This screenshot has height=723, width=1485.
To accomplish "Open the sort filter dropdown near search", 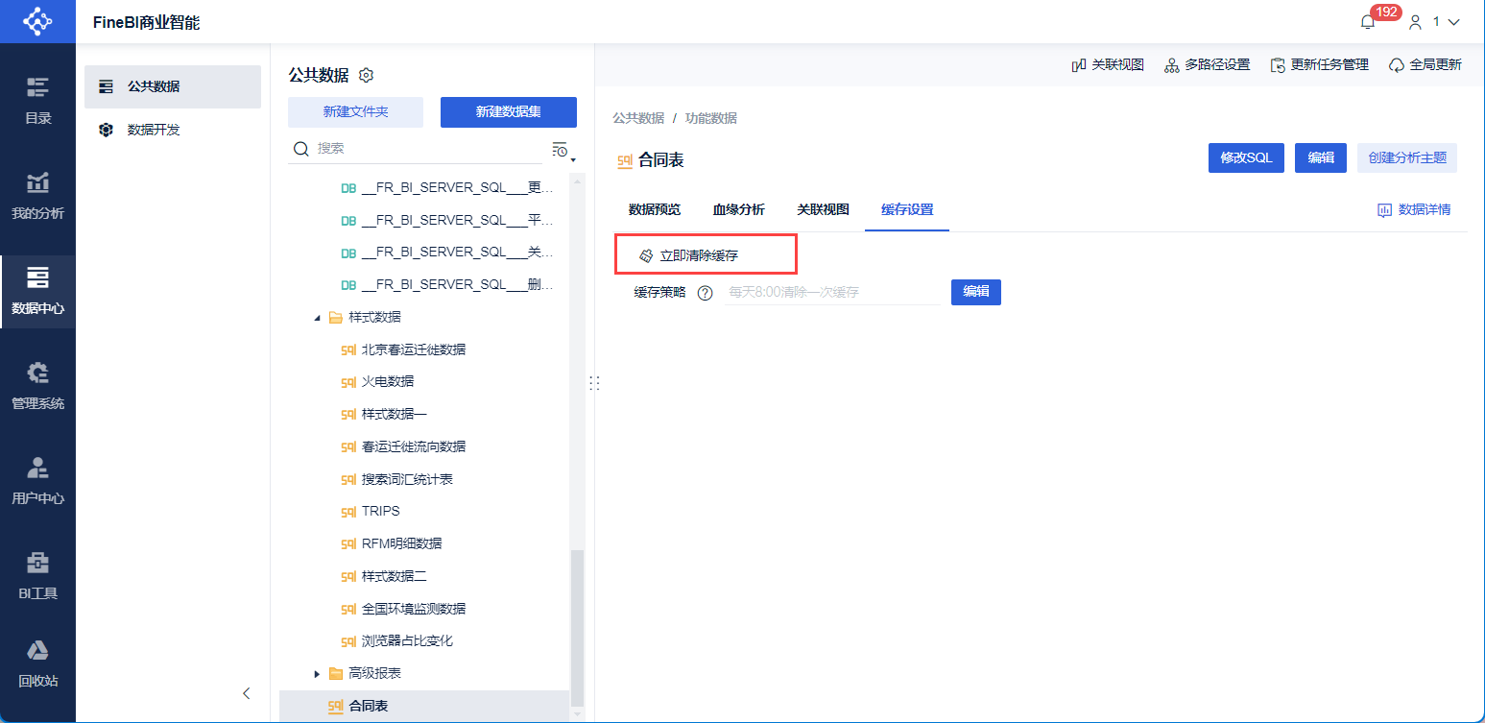I will pyautogui.click(x=563, y=150).
